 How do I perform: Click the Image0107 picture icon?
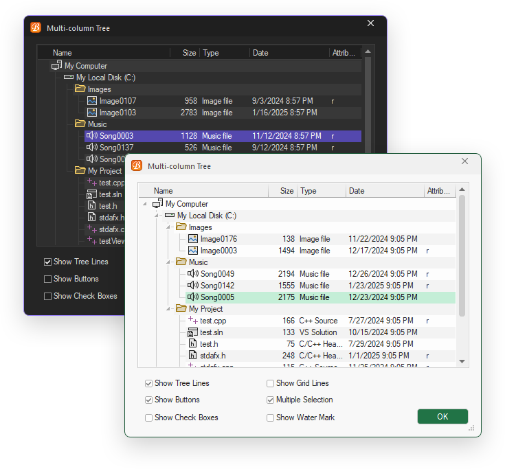pos(92,101)
